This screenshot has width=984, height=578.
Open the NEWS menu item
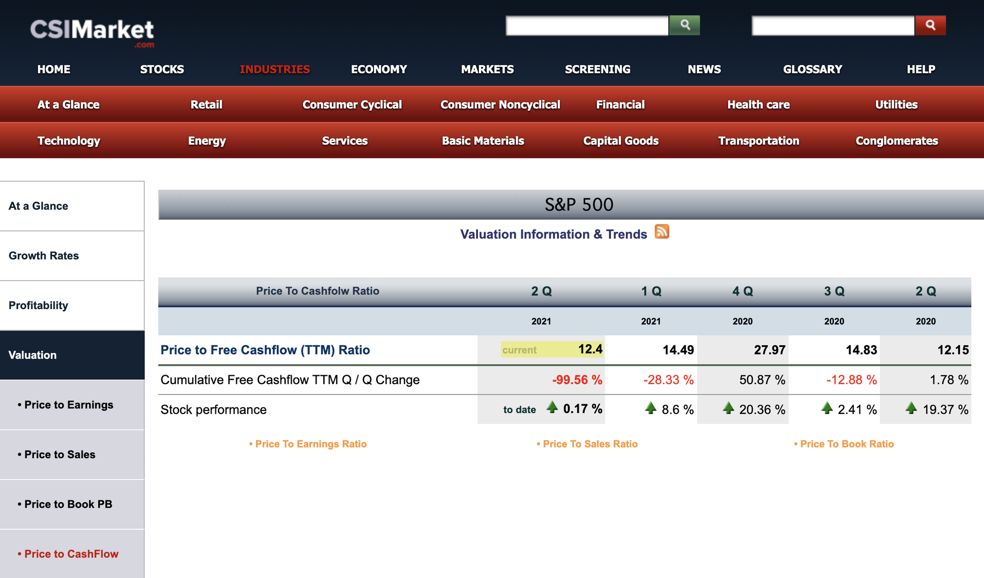704,69
